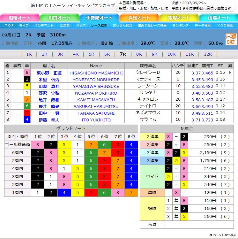Go to race 9R
The height and width of the screenshot is (239, 238).
coord(155,54)
